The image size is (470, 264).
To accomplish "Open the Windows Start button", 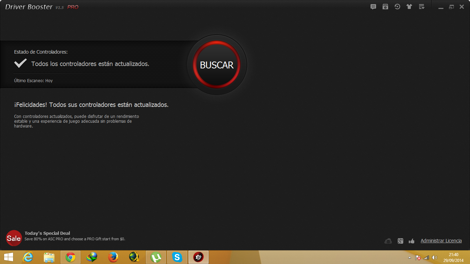I will [9, 257].
